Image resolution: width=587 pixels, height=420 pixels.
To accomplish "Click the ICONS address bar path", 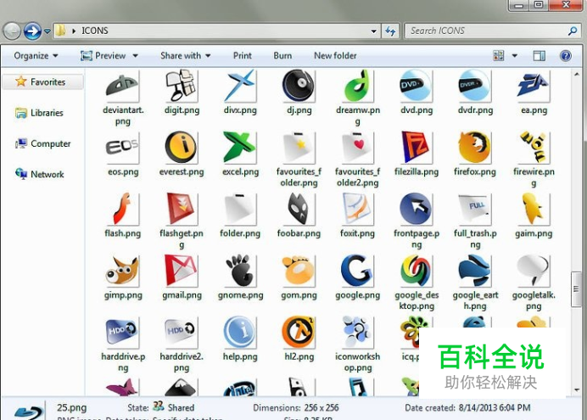I will pos(95,31).
